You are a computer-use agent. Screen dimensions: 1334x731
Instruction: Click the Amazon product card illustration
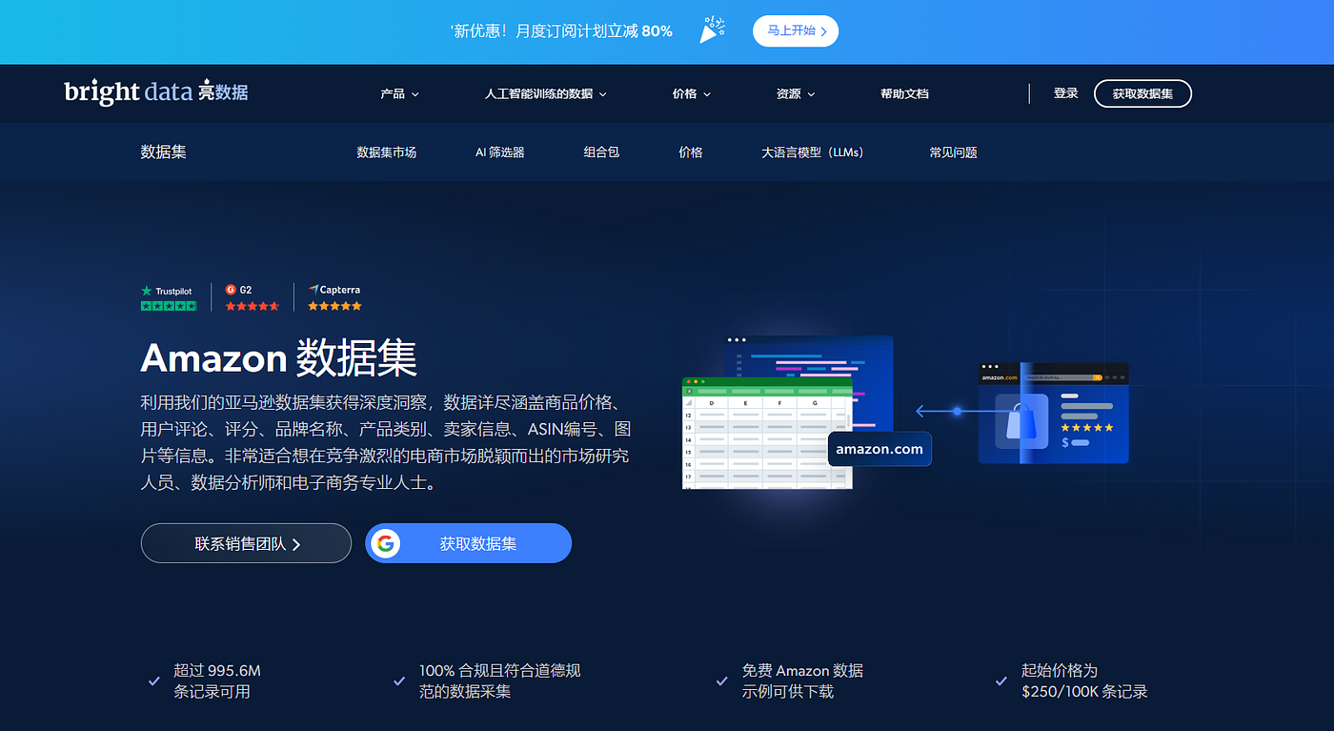click(1054, 413)
